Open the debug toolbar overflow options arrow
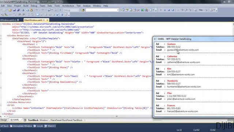 pyautogui.click(x=216, y=10)
